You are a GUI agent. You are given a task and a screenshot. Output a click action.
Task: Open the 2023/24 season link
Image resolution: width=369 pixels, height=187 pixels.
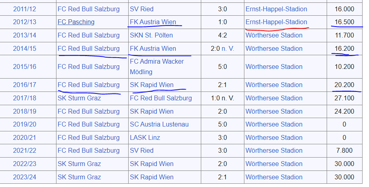tap(24, 177)
